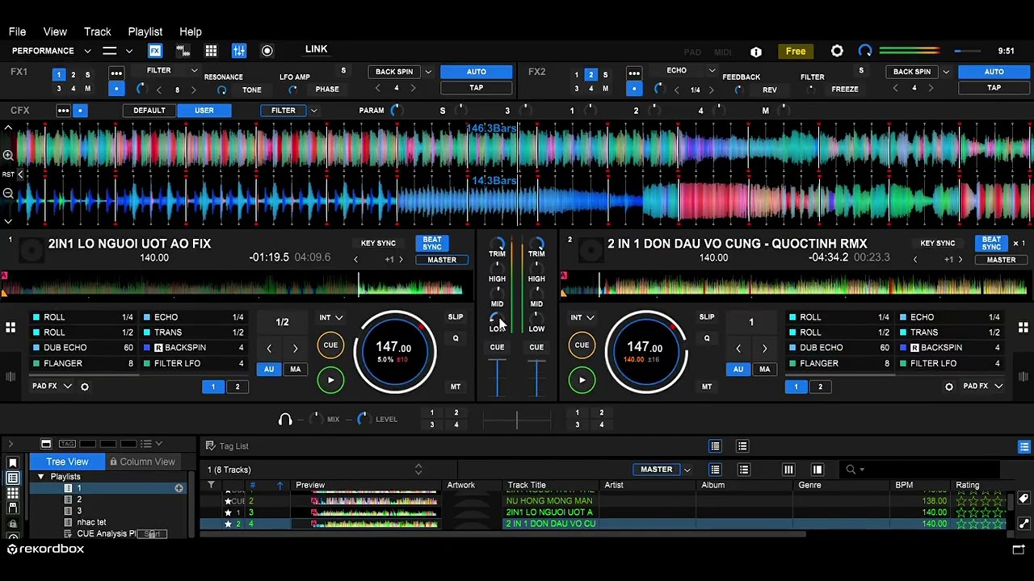
Task: Click the recording panel icon
Action: (267, 51)
